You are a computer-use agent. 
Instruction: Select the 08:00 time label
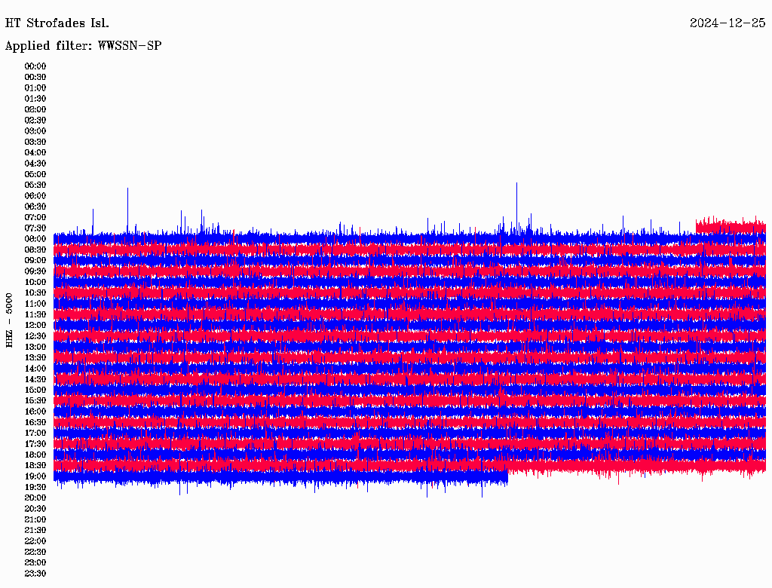pyautogui.click(x=35, y=239)
